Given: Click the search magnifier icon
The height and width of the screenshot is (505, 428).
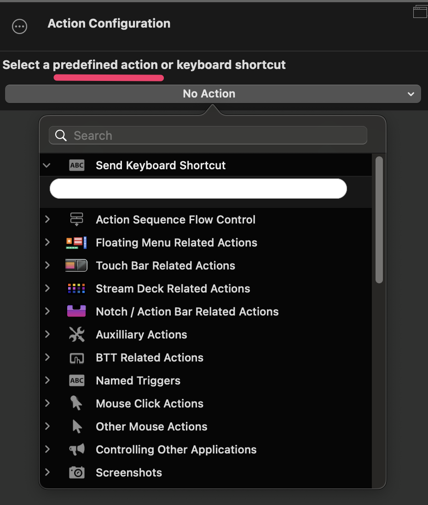Looking at the screenshot, I should click(x=60, y=135).
